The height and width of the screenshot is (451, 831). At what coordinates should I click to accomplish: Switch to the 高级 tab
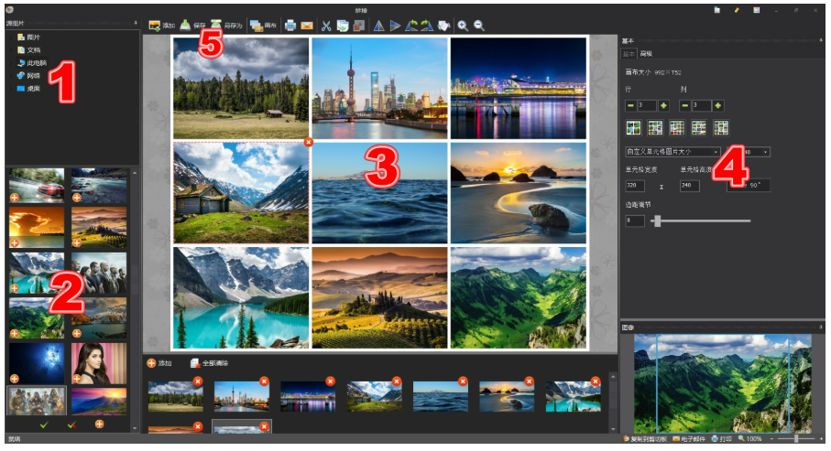647,55
